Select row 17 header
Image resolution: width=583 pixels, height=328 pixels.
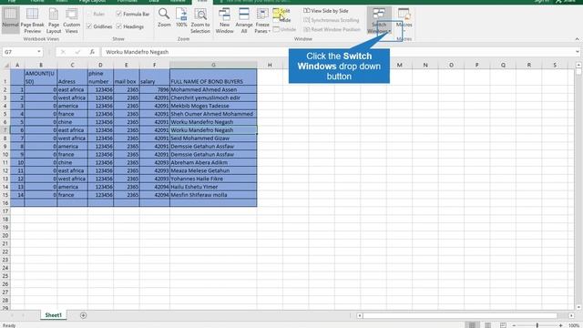[x=5, y=211]
